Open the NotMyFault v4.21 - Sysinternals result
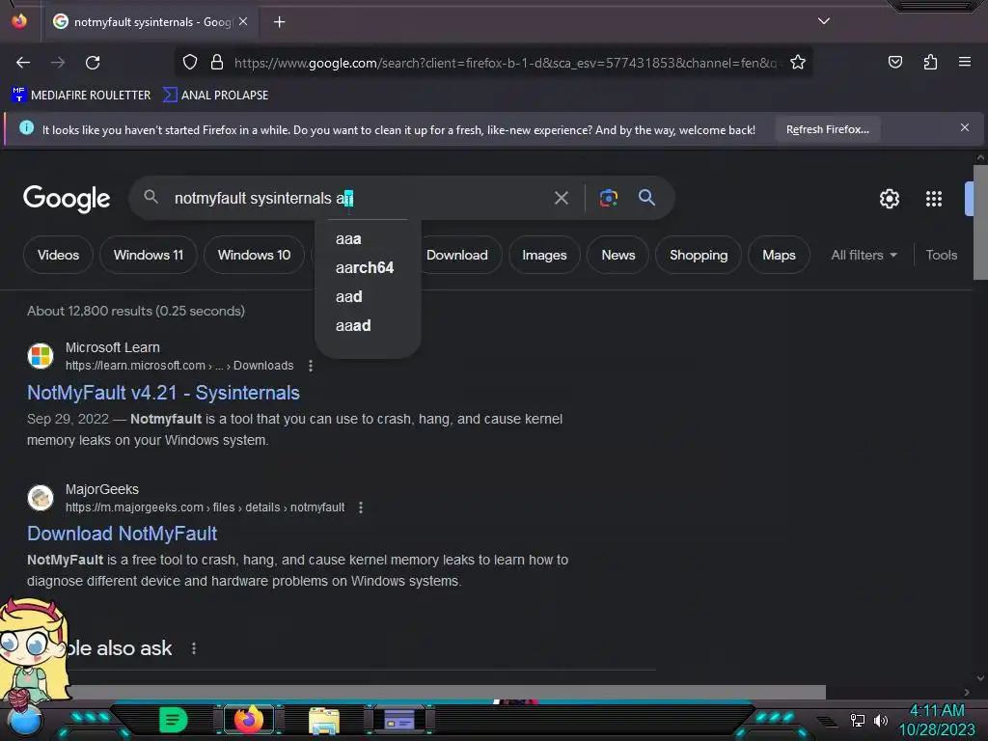This screenshot has width=988, height=741. coord(163,393)
